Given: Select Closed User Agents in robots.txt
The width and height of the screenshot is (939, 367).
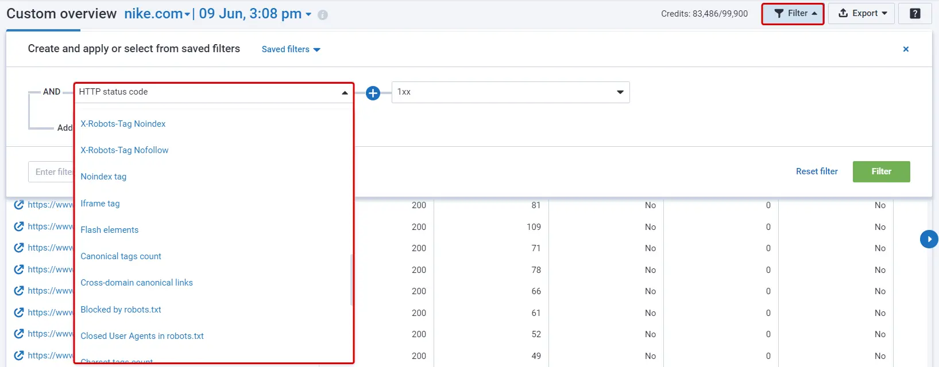Looking at the screenshot, I should click(x=142, y=336).
